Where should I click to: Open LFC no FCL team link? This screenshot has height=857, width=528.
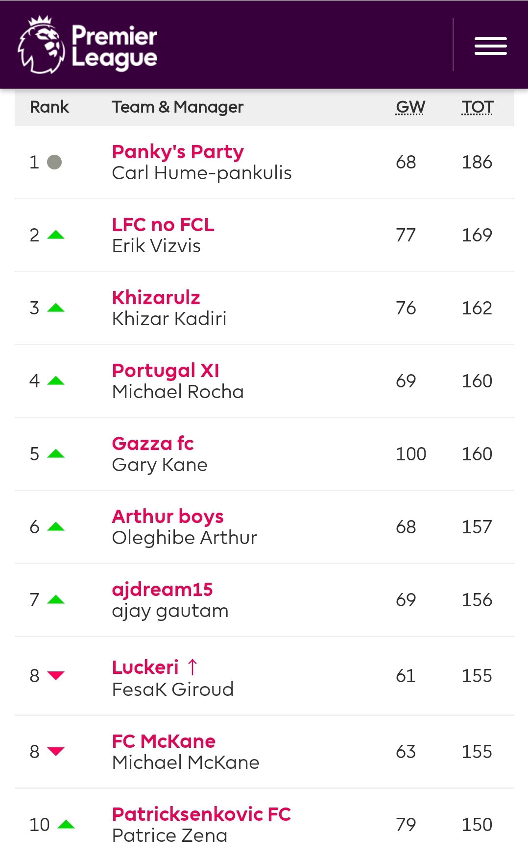[x=163, y=224]
